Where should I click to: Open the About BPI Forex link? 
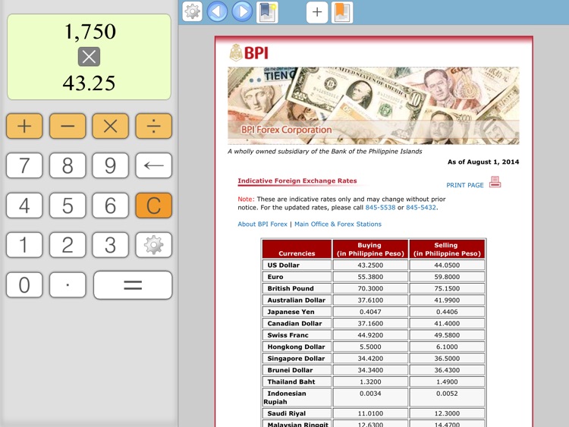pos(262,224)
